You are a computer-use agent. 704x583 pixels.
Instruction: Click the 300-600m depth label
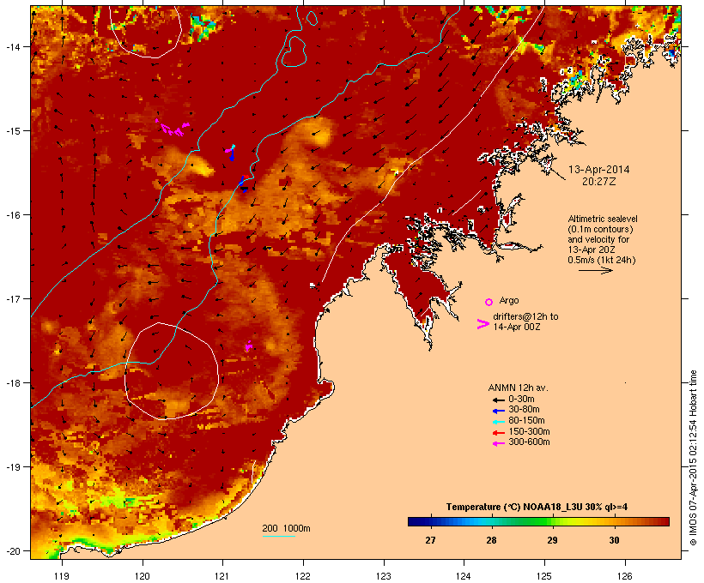(x=529, y=442)
